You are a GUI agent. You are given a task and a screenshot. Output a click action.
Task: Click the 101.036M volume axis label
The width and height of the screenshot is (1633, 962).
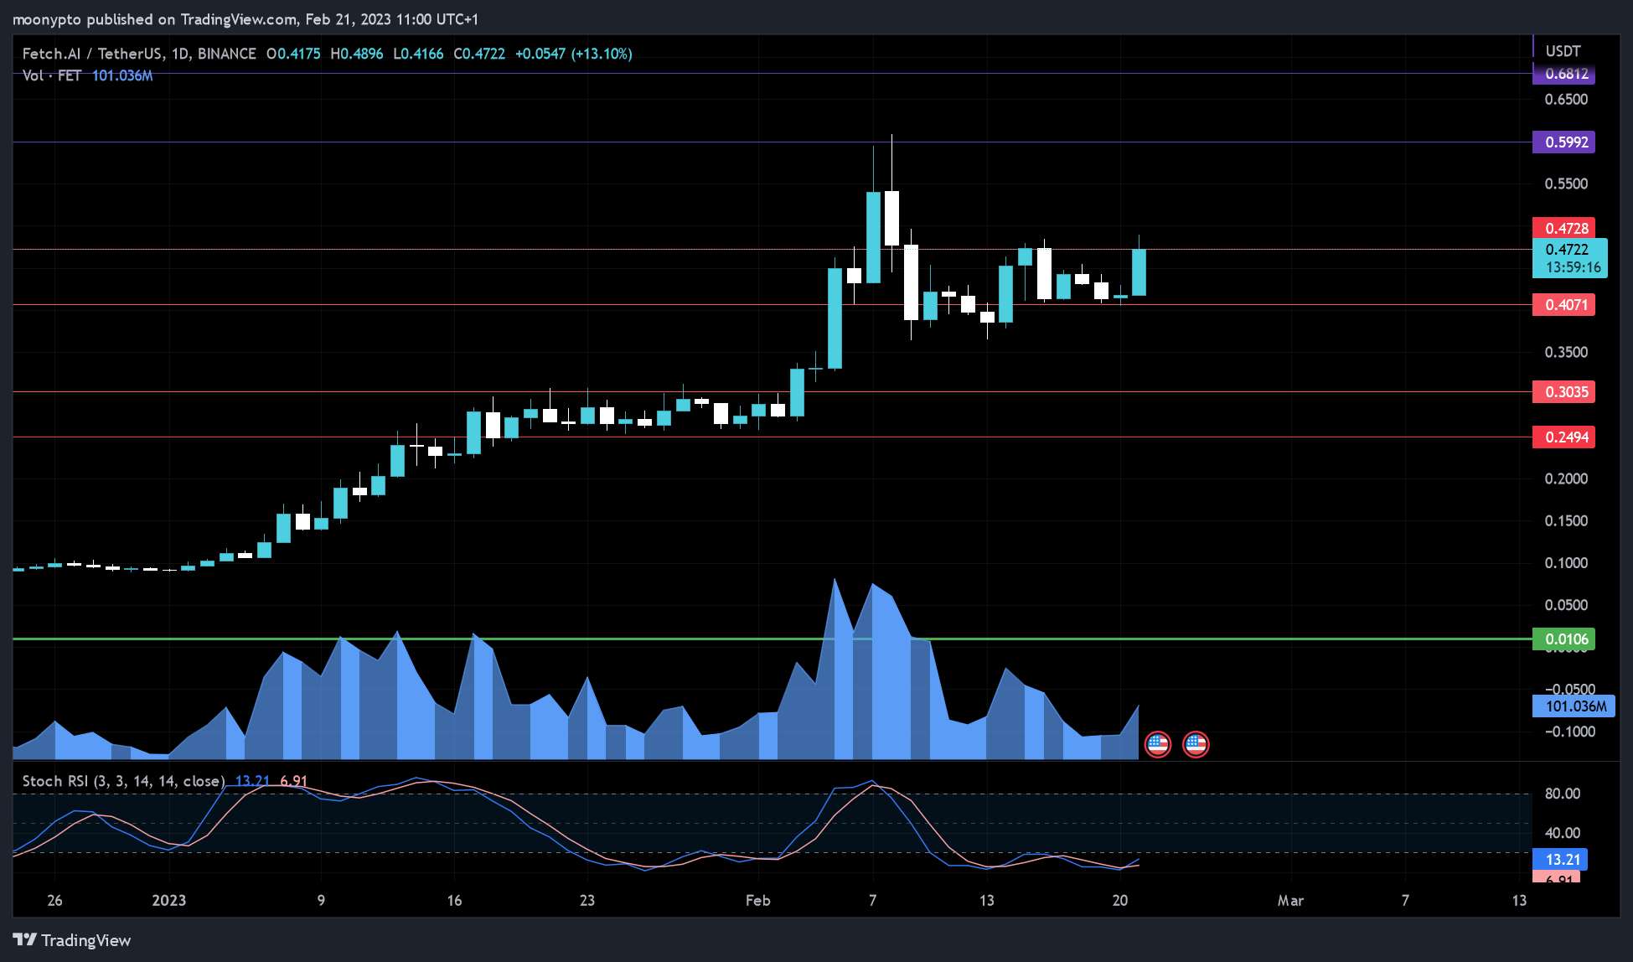(x=1573, y=706)
